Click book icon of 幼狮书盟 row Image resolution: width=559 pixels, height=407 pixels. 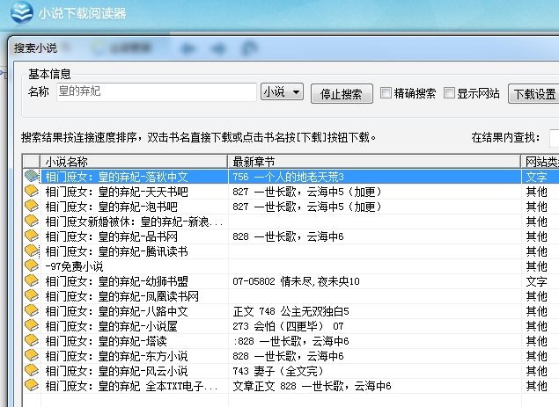click(x=32, y=281)
